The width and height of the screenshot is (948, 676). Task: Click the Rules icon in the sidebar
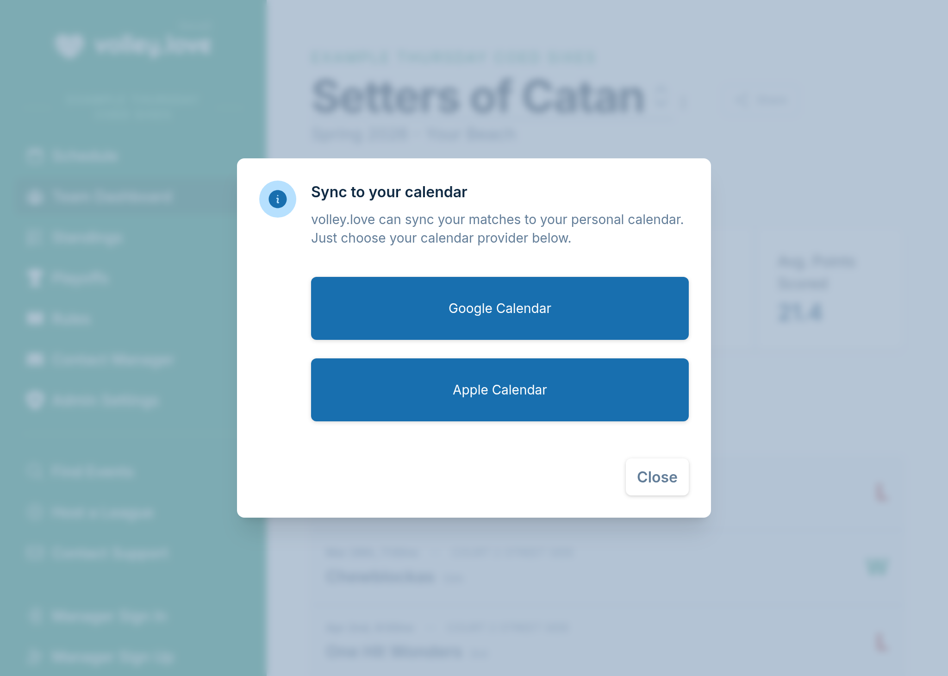tap(35, 319)
